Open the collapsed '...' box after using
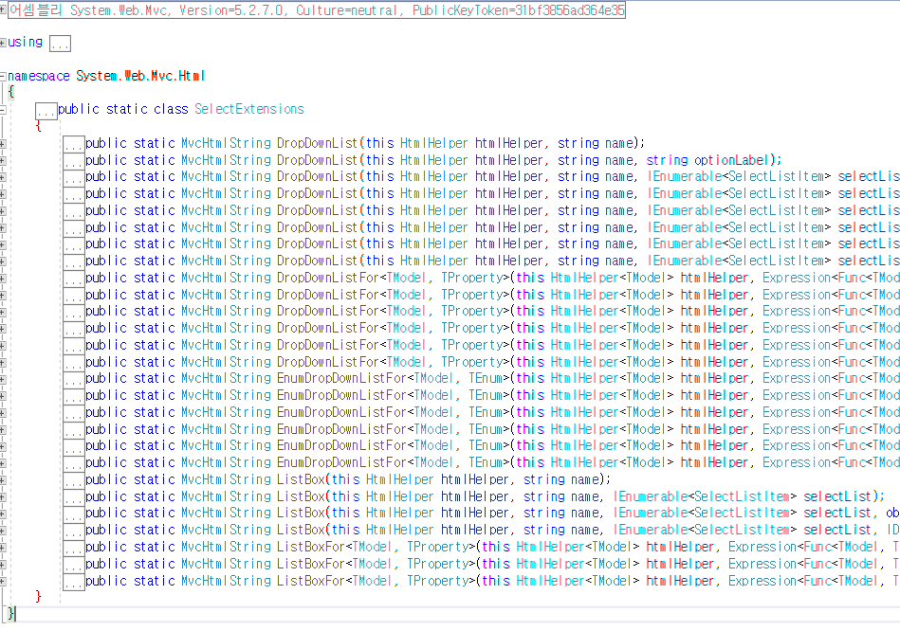Image resolution: width=900 pixels, height=631 pixels. pos(60,44)
